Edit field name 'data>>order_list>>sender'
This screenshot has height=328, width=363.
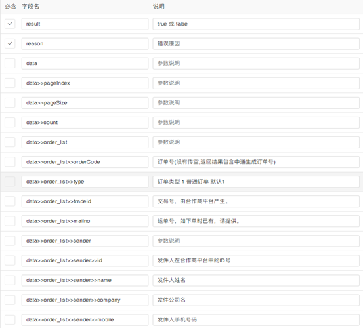[85, 241]
